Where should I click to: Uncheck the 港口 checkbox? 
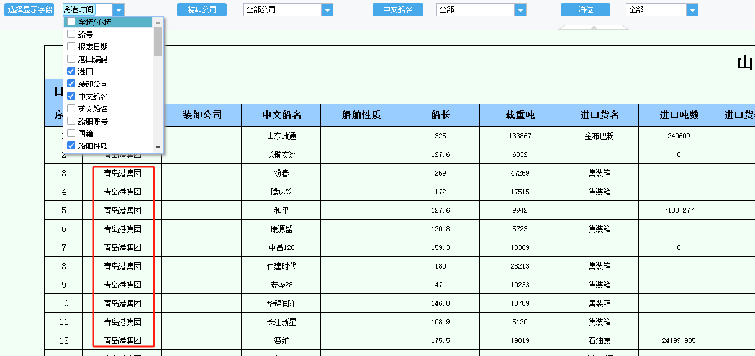coord(71,71)
